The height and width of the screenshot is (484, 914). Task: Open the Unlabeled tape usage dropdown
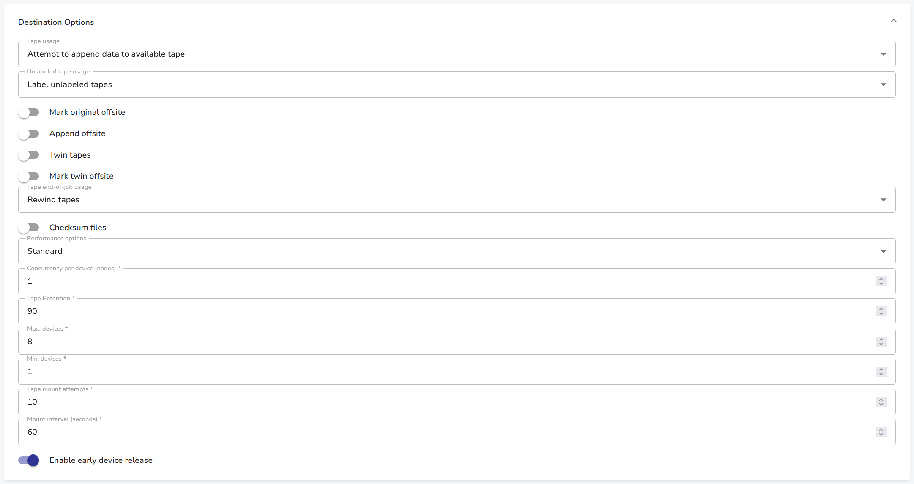(457, 84)
